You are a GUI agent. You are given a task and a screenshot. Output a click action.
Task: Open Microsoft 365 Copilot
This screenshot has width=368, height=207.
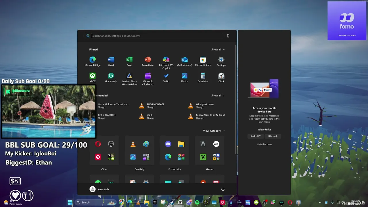click(x=166, y=63)
